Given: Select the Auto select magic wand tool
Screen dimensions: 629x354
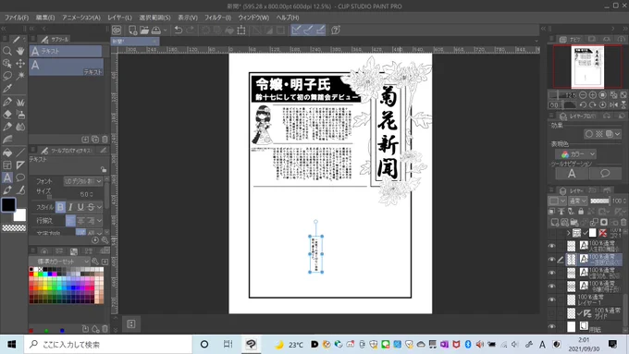Looking at the screenshot, I should click(20, 76).
